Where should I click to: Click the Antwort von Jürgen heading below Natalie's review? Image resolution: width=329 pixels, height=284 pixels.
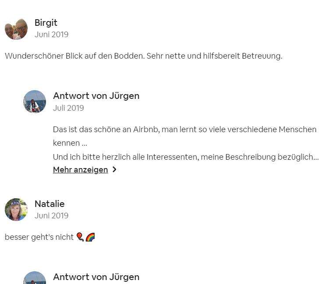click(96, 277)
